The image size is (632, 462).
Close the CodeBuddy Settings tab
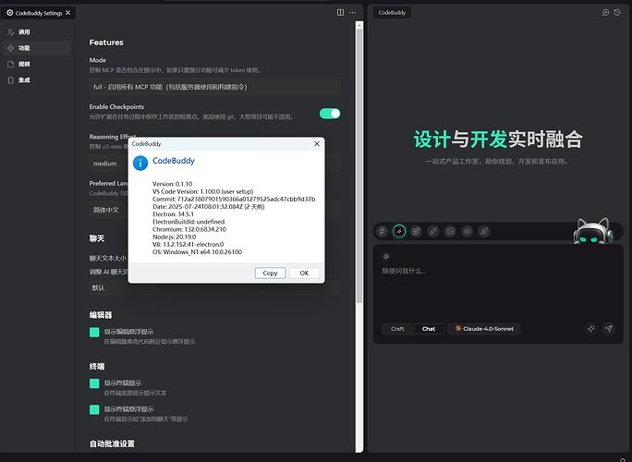pos(68,13)
